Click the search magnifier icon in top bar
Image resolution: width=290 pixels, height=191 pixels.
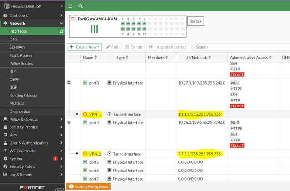tap(80, 6)
